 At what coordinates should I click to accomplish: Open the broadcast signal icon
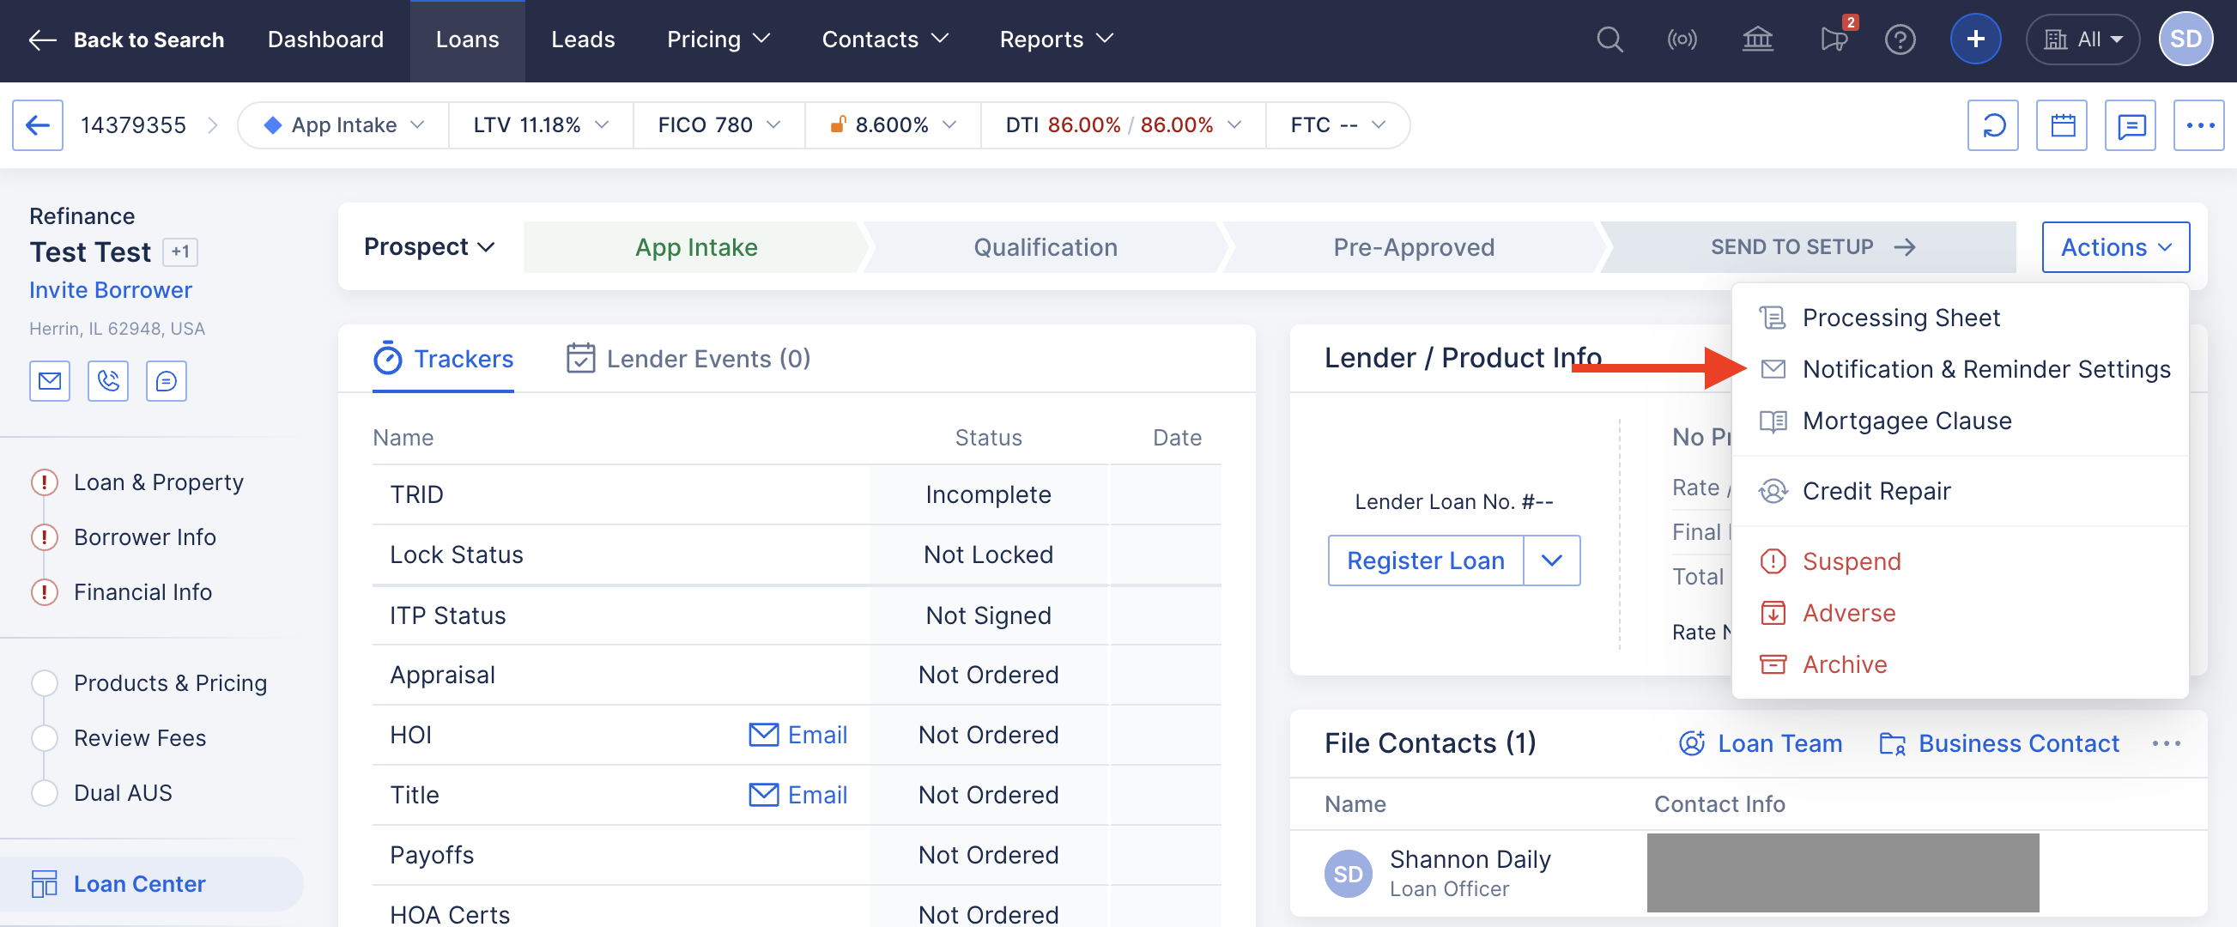1682,40
